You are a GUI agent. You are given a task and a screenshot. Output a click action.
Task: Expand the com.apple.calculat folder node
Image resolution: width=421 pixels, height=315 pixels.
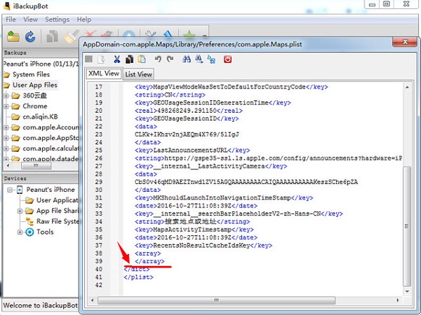pos(6,148)
